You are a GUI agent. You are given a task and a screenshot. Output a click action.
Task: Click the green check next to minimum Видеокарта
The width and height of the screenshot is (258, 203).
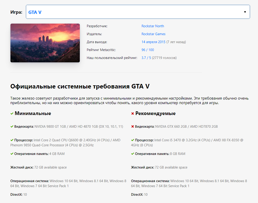(12, 126)
